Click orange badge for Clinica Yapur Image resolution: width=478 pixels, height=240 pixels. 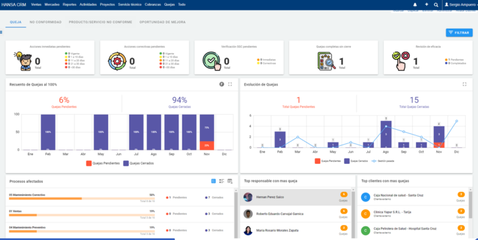[x=461, y=211]
